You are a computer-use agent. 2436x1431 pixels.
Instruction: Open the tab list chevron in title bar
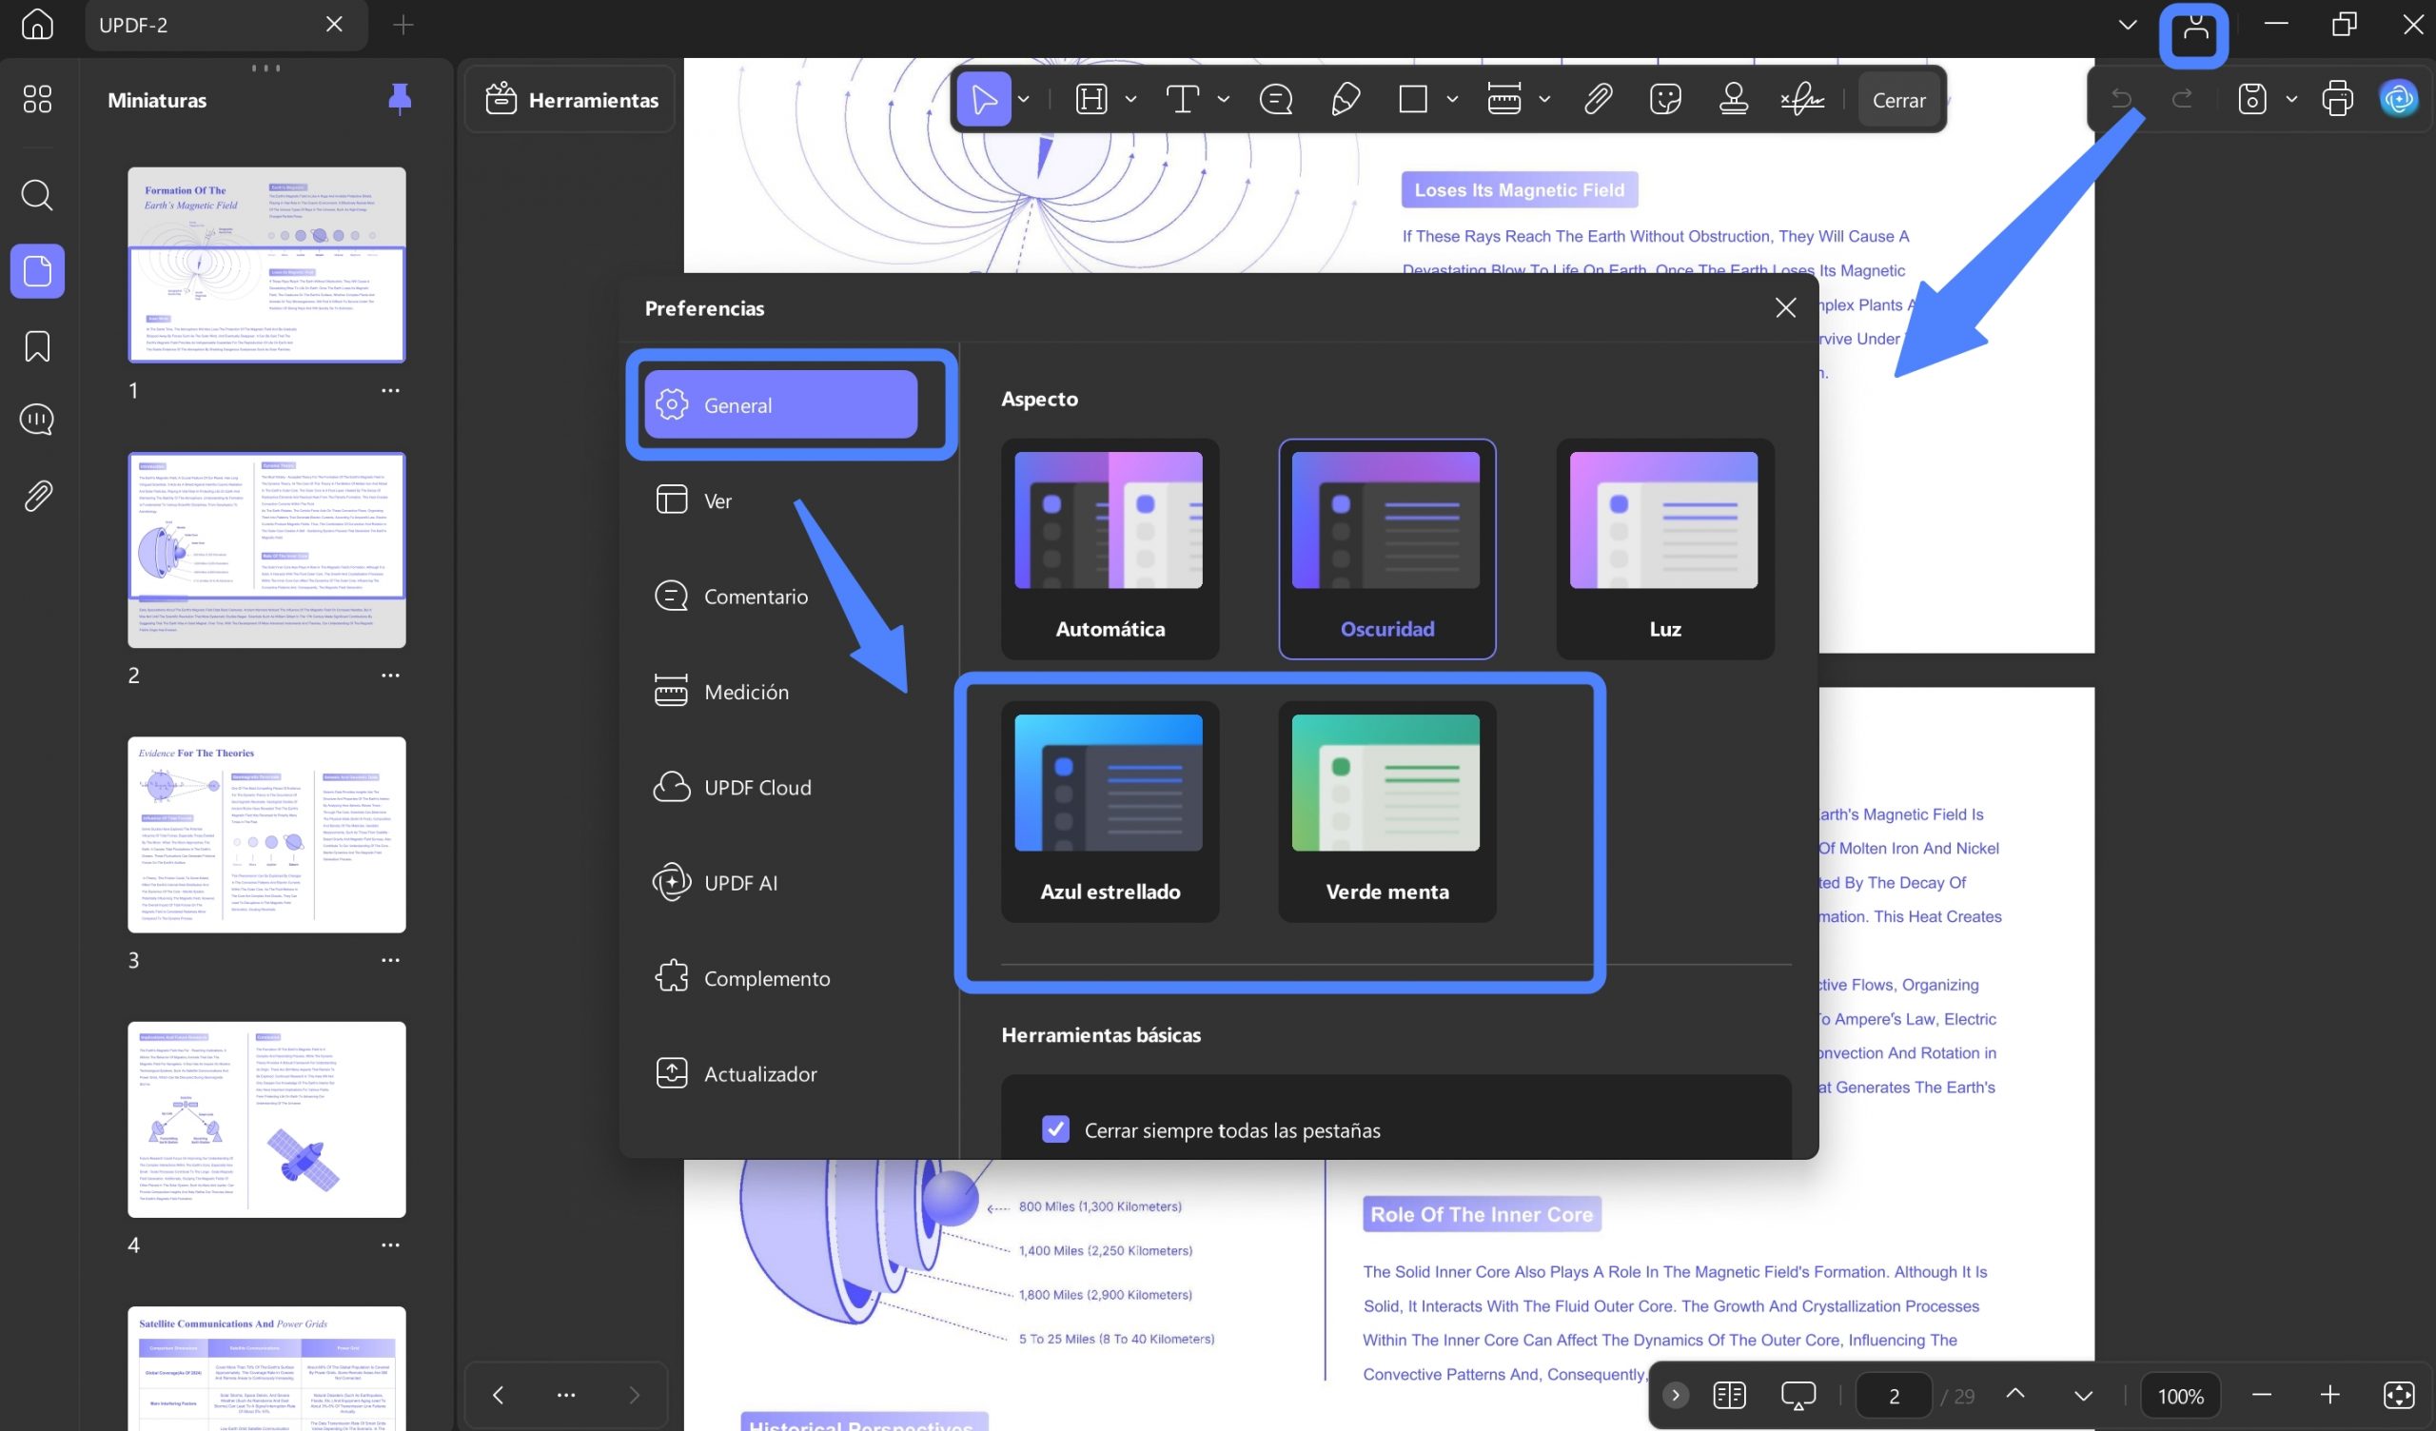tap(2128, 24)
